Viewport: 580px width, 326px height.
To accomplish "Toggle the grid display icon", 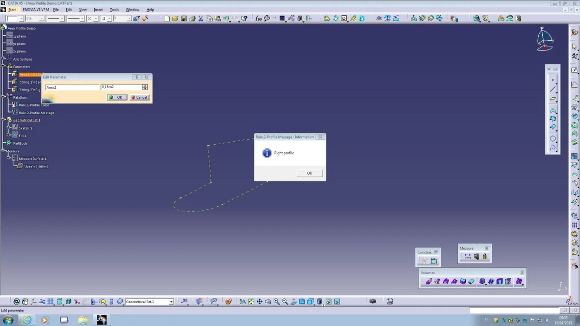I will tap(50, 302).
